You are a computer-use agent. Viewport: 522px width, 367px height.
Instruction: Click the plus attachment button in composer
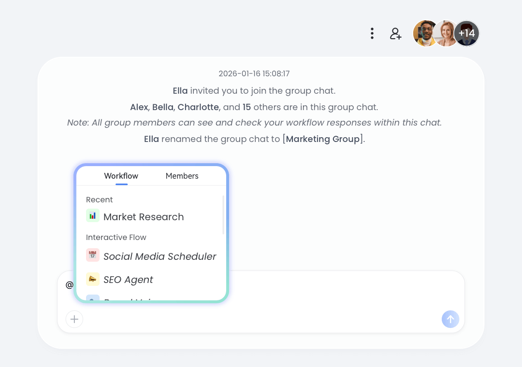coord(74,319)
